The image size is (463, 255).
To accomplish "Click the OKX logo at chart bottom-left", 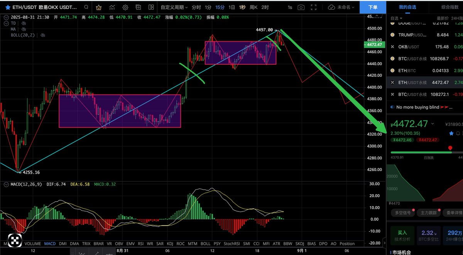I will tap(15, 240).
